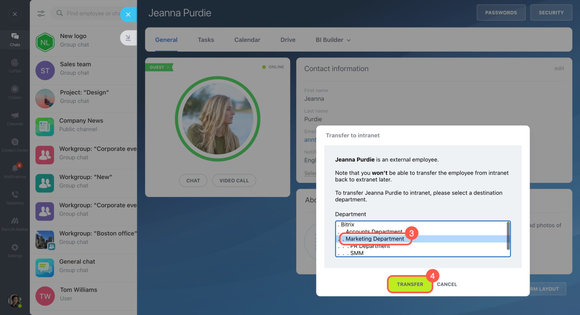Expand the BI Builder dropdown tab
580x315 pixels.
pos(333,40)
